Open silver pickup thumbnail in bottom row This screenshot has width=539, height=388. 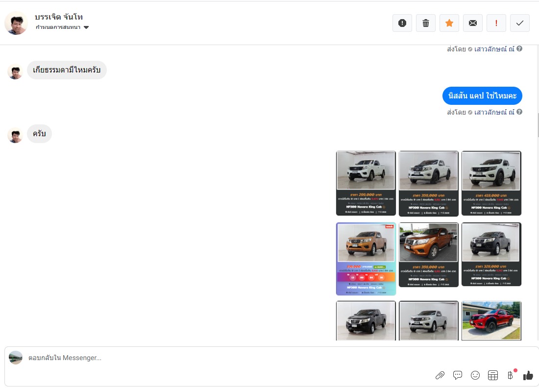coord(429,321)
